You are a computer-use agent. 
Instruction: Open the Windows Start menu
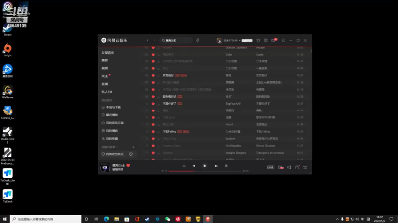[x=5, y=219]
